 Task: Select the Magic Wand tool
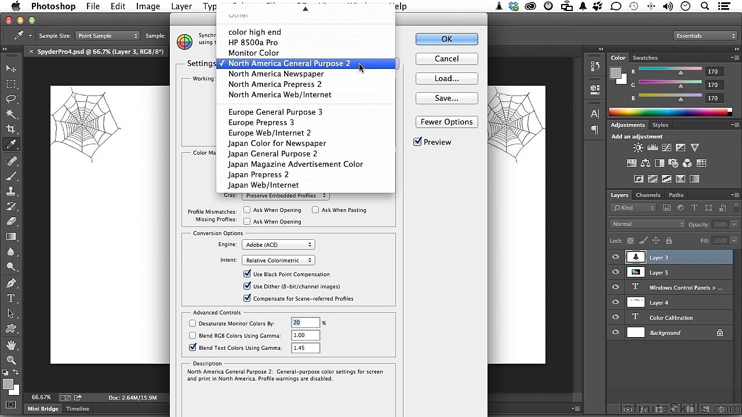11,114
